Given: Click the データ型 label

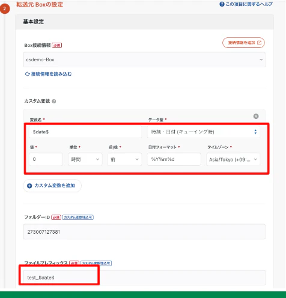Looking at the screenshot, I should [156, 120].
